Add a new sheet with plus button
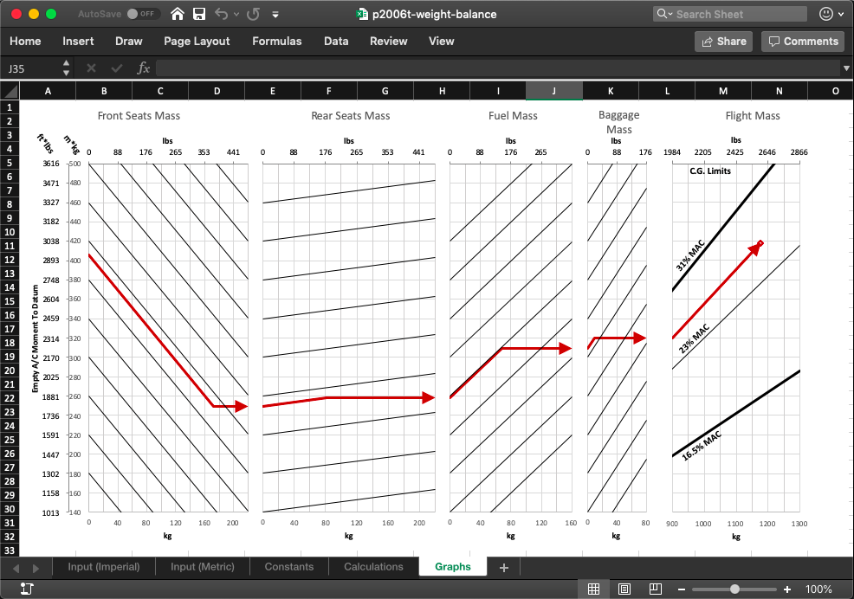 (x=504, y=568)
